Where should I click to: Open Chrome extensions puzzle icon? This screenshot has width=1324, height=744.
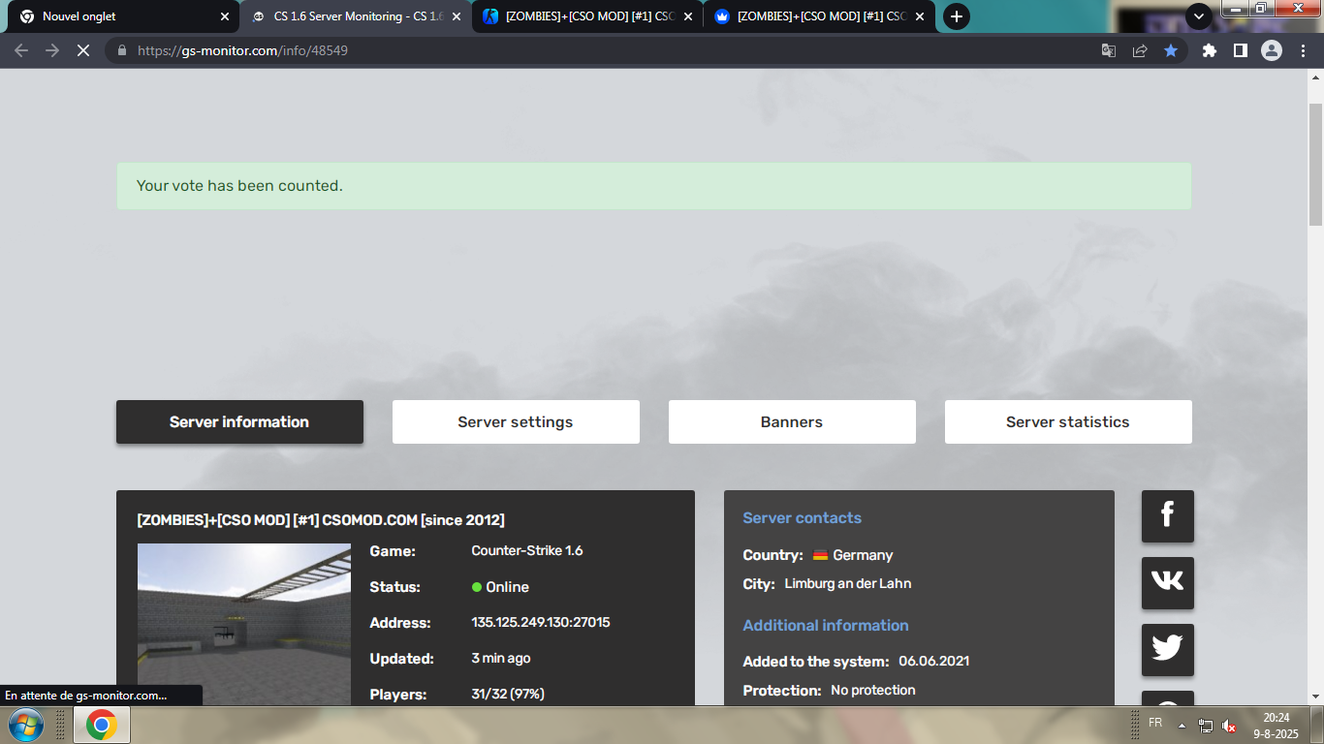[1209, 50]
